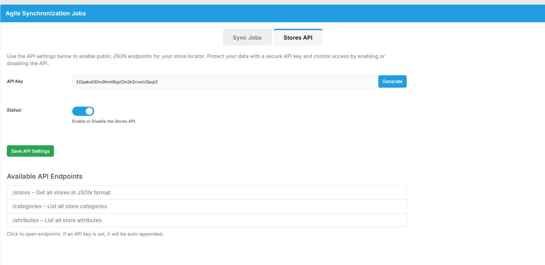Select the Stores API tab
The height and width of the screenshot is (265, 545).
coord(298,38)
